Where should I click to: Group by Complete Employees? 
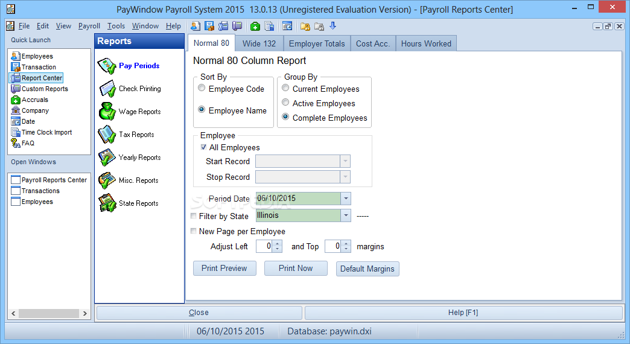[285, 116]
